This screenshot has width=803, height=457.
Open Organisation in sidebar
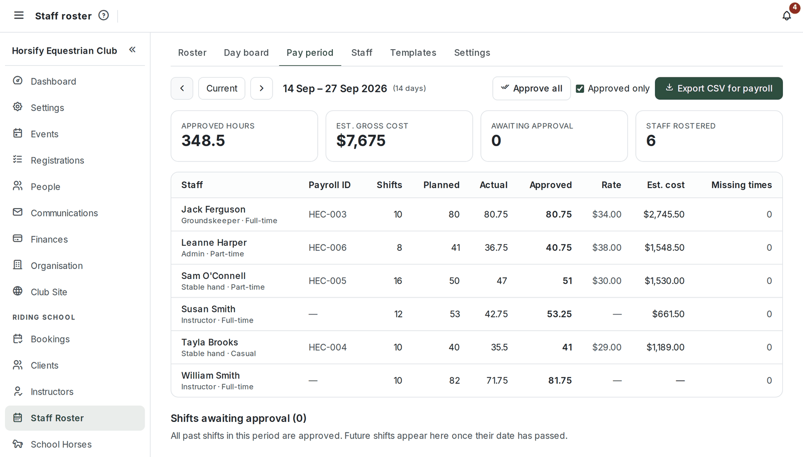[75, 265]
